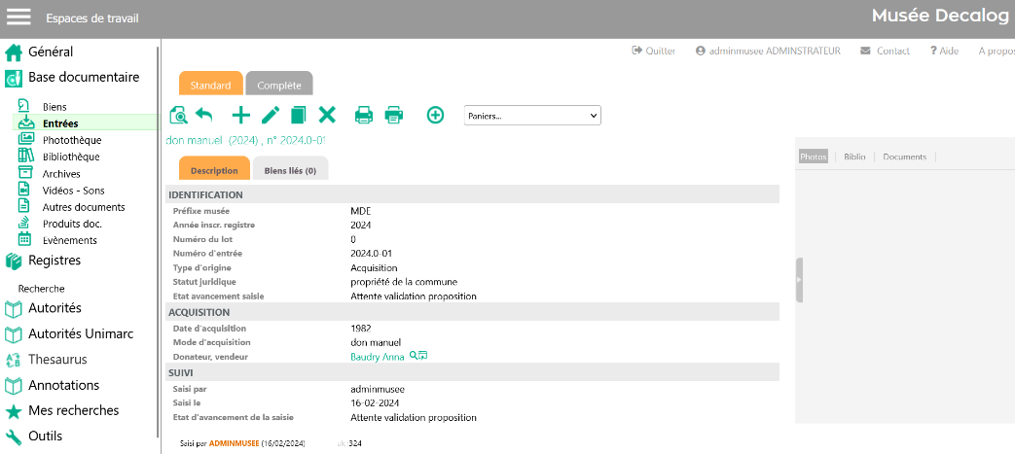Open the Baudry Anna donor link

pos(378,357)
